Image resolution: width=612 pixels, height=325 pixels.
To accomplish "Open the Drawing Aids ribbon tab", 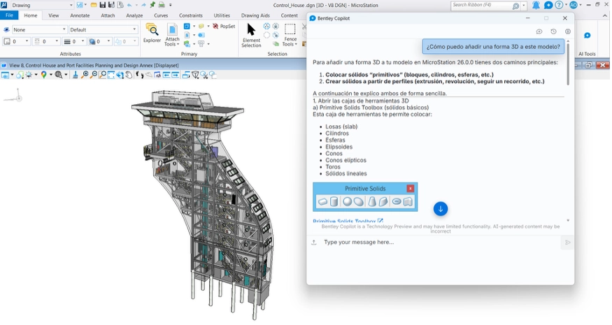I will (255, 15).
